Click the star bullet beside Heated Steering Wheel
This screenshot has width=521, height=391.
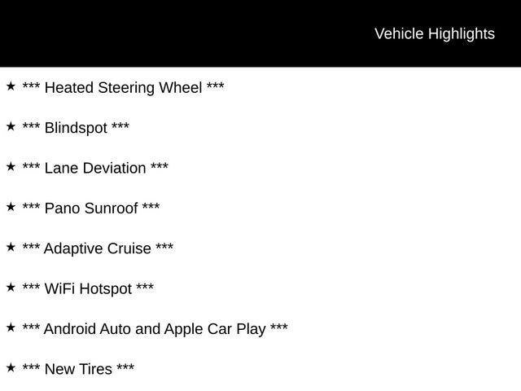click(11, 86)
